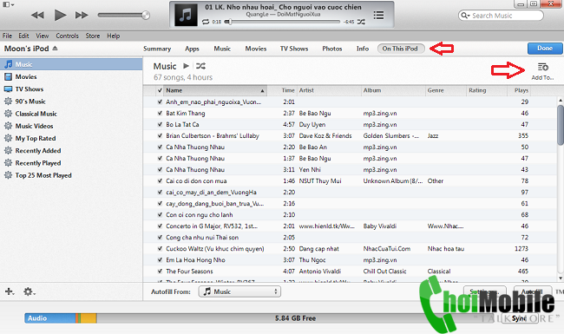Open the 90's Music smart playlist

coord(71,102)
